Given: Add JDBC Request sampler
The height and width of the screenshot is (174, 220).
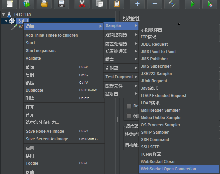Looking at the screenshot, I should (x=179, y=44).
